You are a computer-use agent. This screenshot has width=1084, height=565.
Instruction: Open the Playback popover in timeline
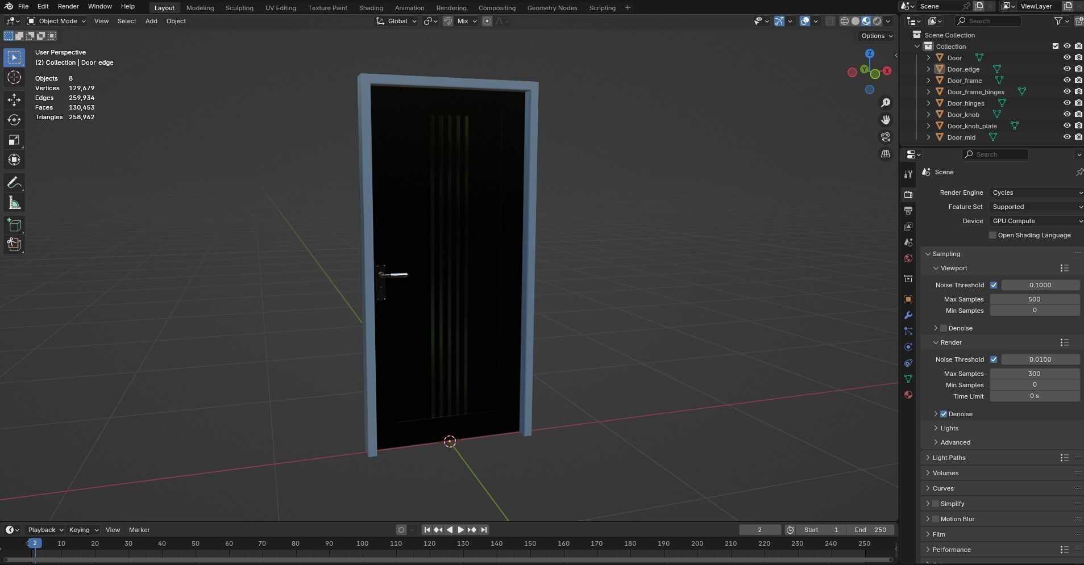click(45, 530)
